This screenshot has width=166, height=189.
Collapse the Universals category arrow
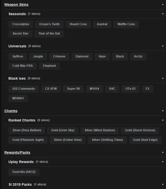point(163,46)
